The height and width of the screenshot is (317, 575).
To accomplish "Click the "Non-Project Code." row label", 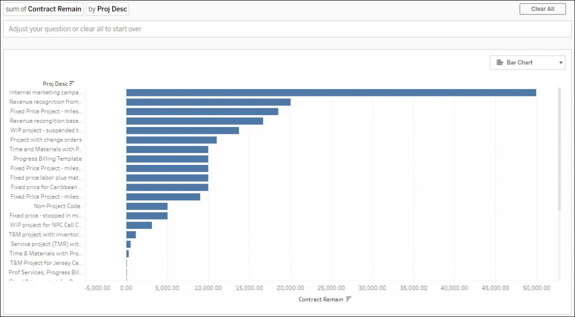I will (x=57, y=206).
